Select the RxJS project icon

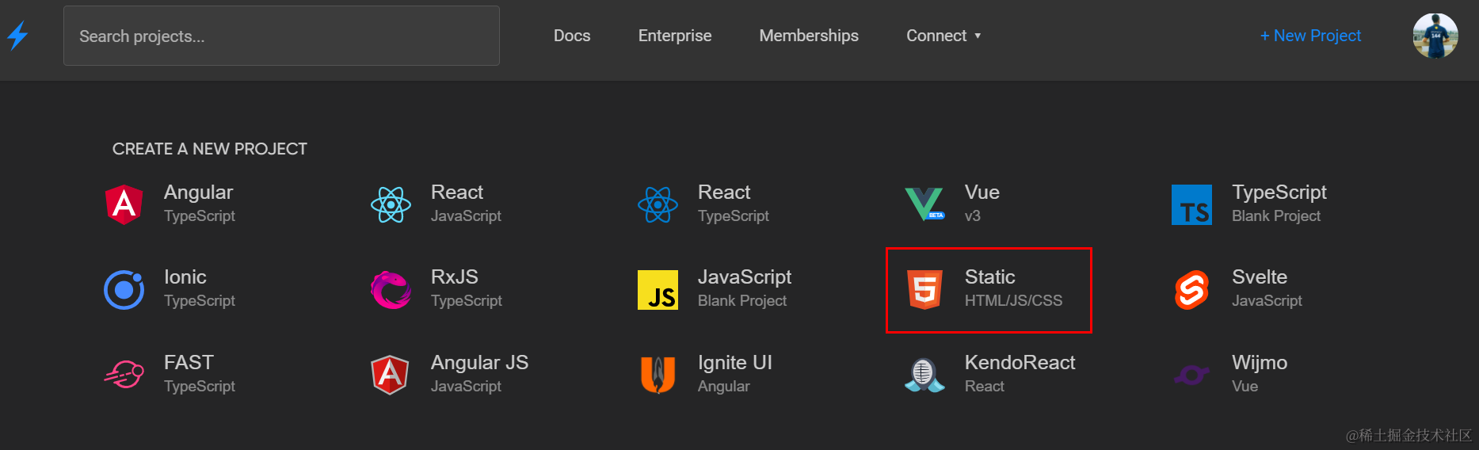(391, 289)
